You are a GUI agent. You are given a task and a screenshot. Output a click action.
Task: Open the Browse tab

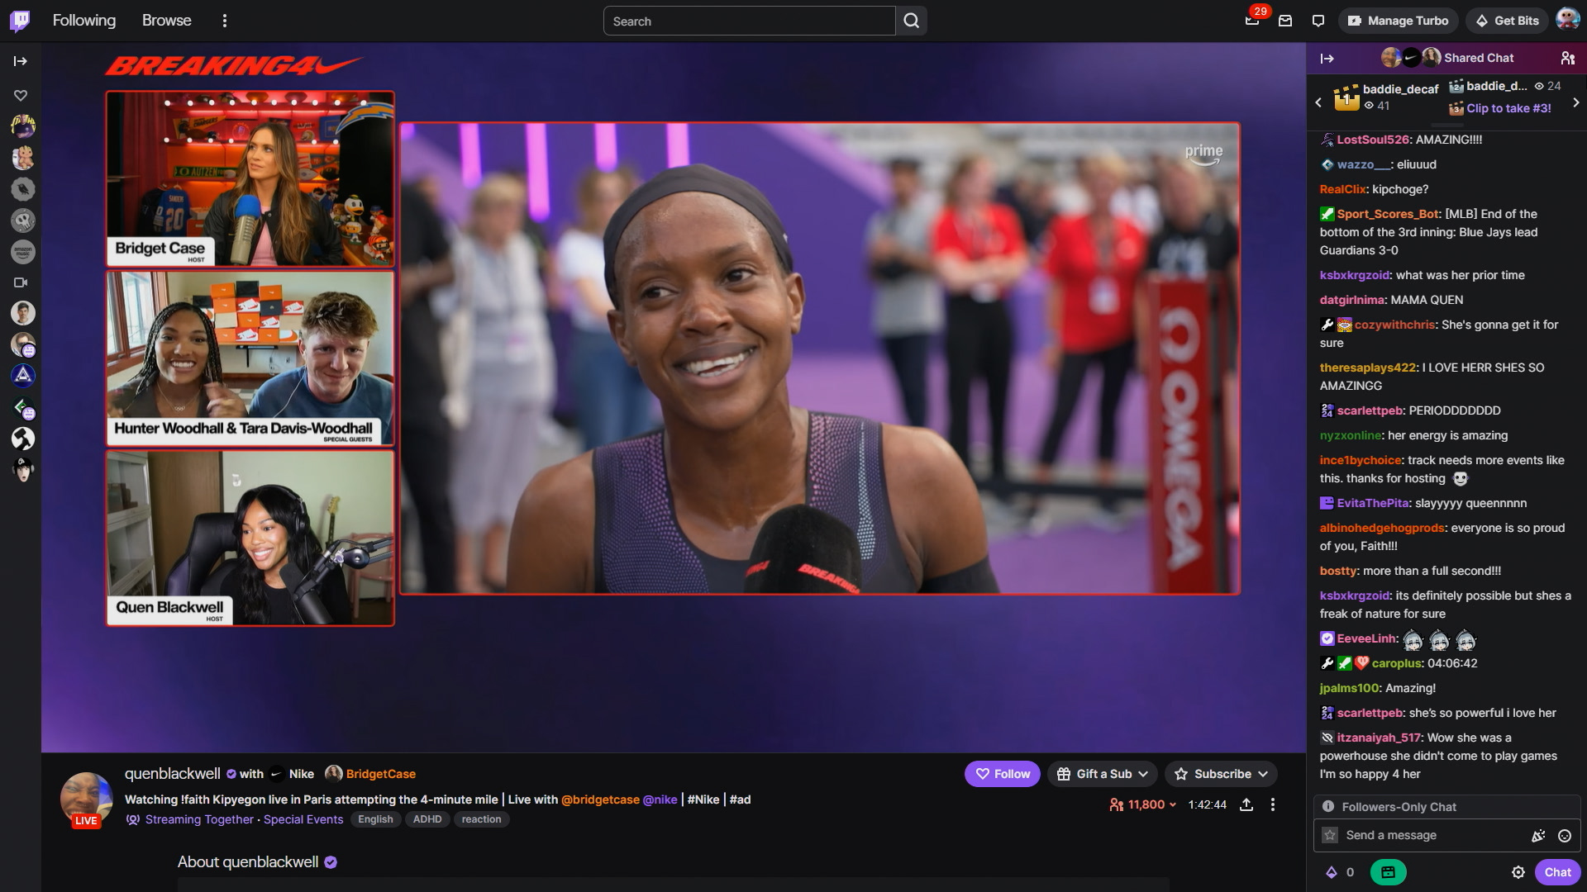pyautogui.click(x=166, y=21)
